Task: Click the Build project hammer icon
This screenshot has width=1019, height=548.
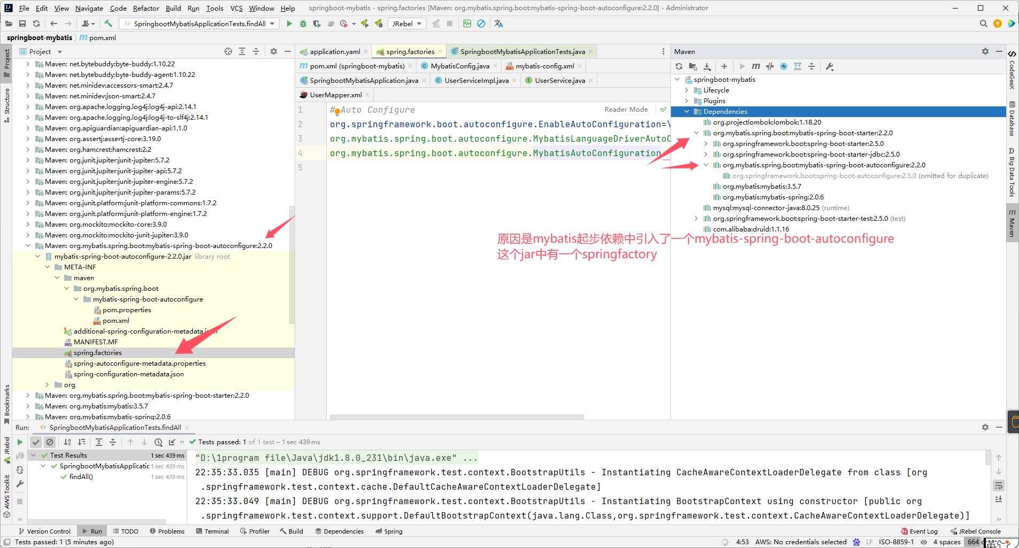Action: click(109, 24)
